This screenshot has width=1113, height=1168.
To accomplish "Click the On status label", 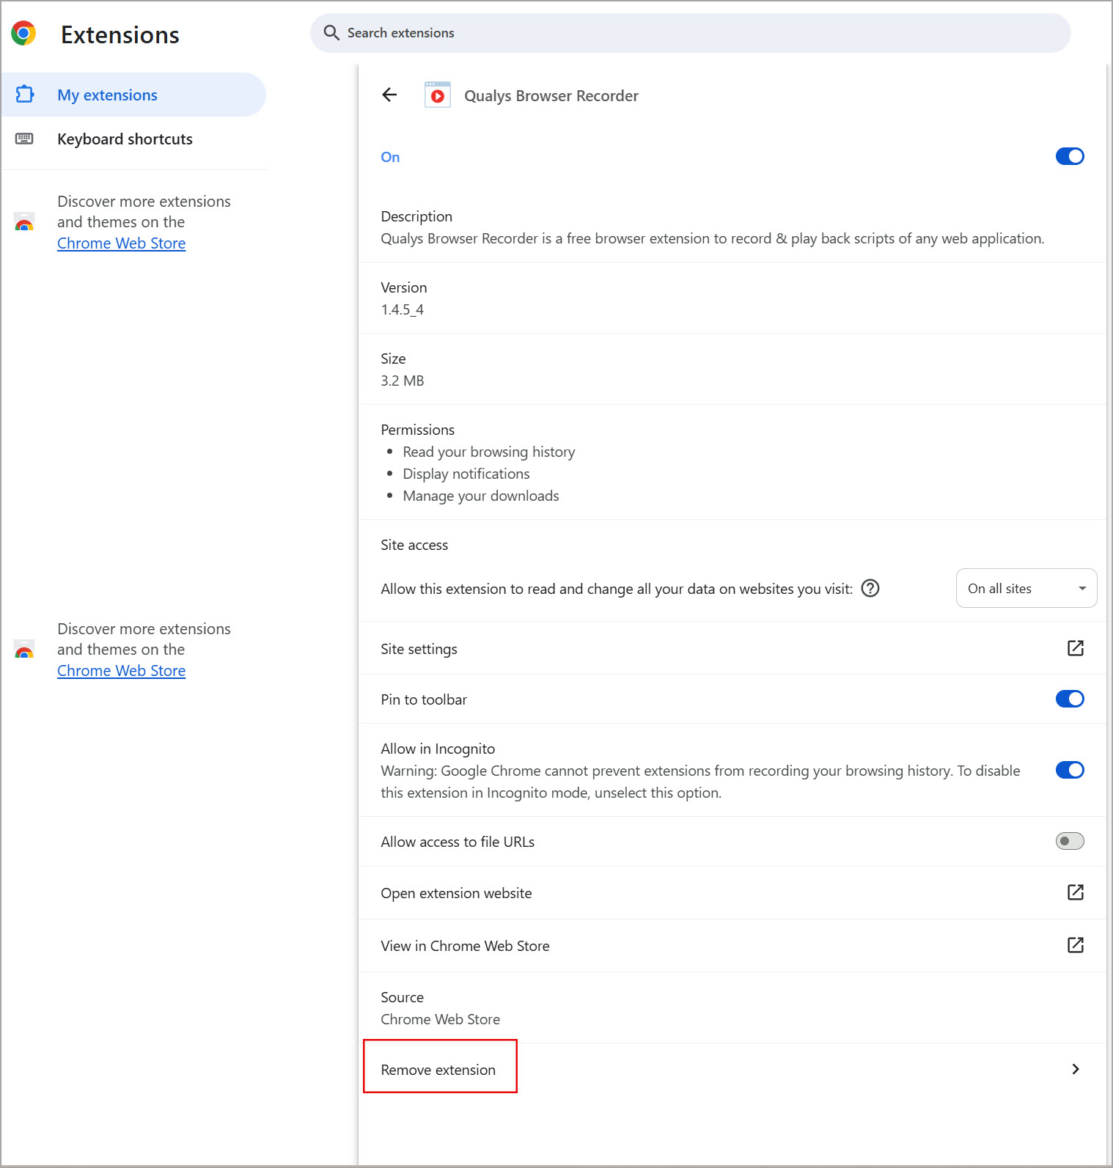I will (390, 157).
